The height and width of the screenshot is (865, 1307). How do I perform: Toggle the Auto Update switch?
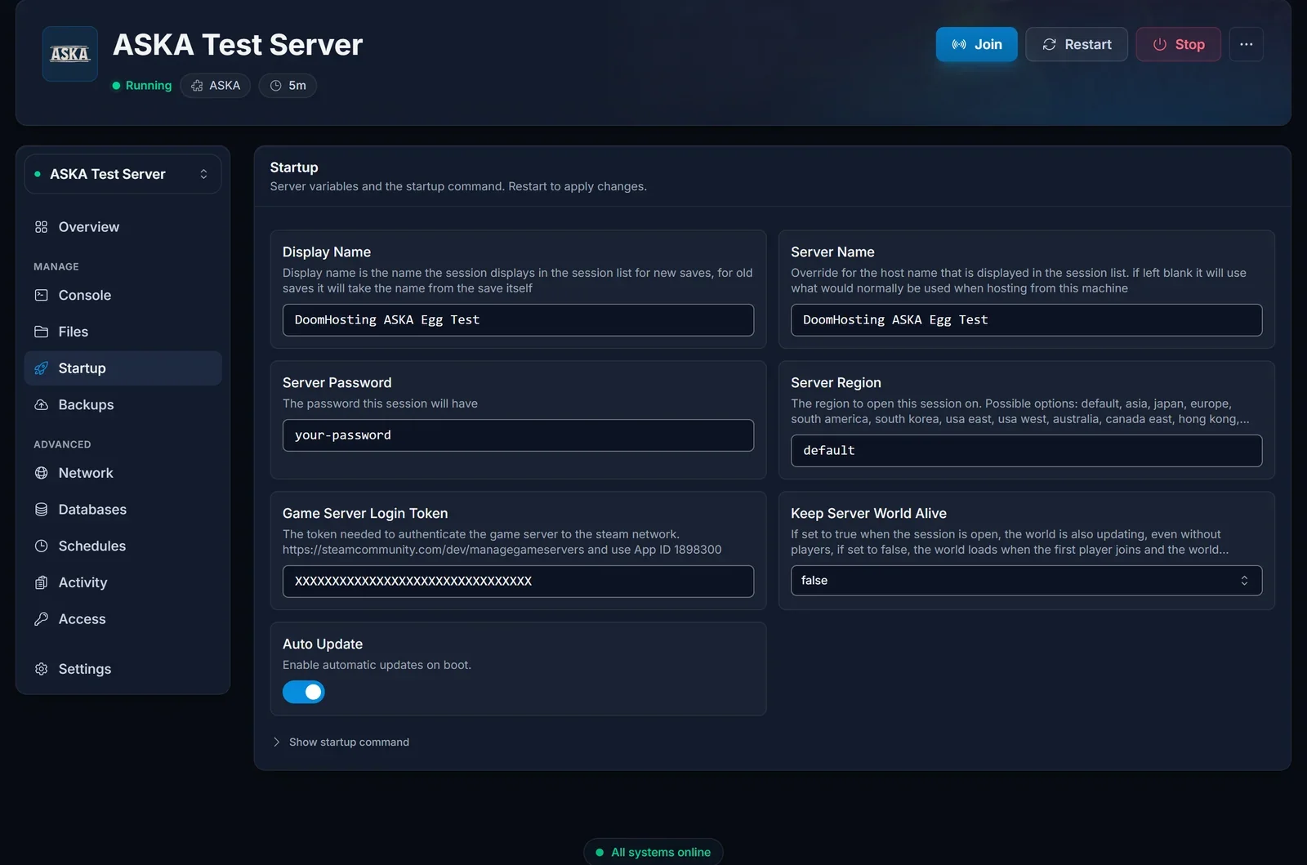click(x=304, y=692)
